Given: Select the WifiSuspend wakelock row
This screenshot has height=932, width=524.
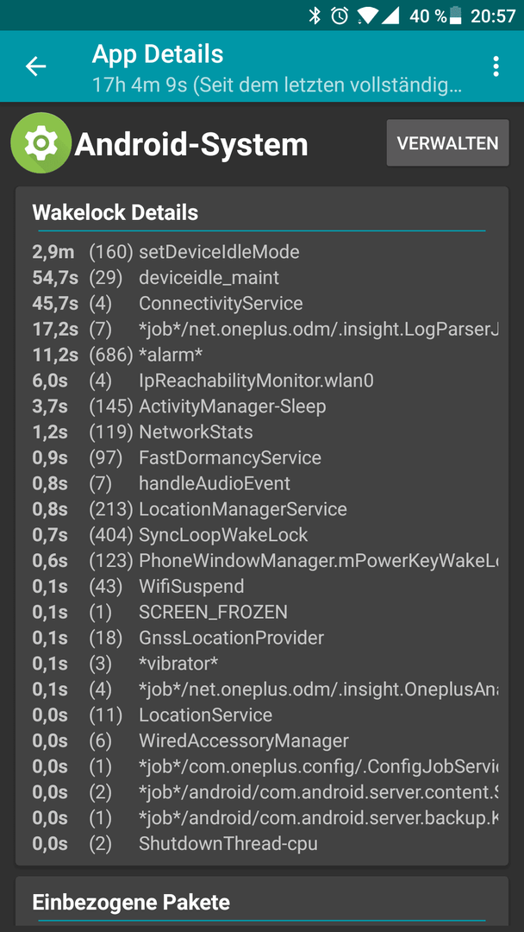Looking at the screenshot, I should [262, 587].
